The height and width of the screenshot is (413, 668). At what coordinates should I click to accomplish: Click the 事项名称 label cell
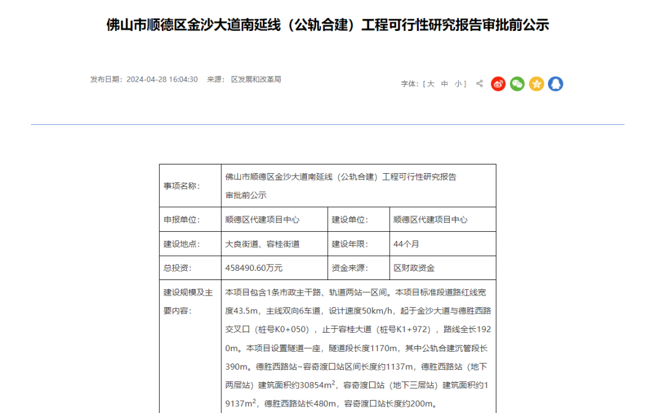tap(182, 186)
